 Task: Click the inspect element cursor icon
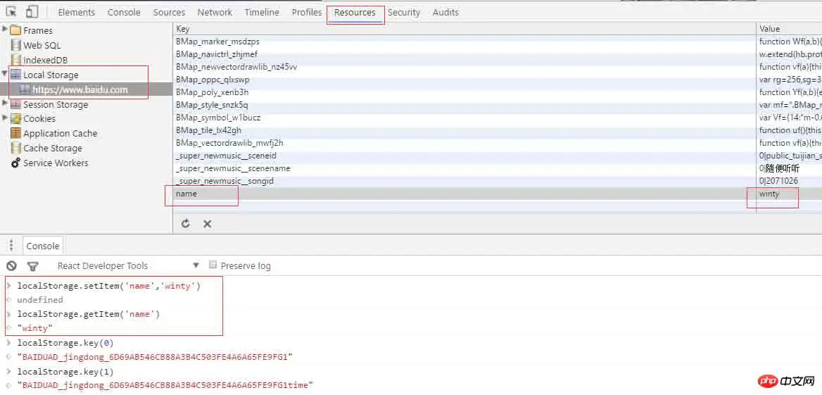[x=12, y=12]
